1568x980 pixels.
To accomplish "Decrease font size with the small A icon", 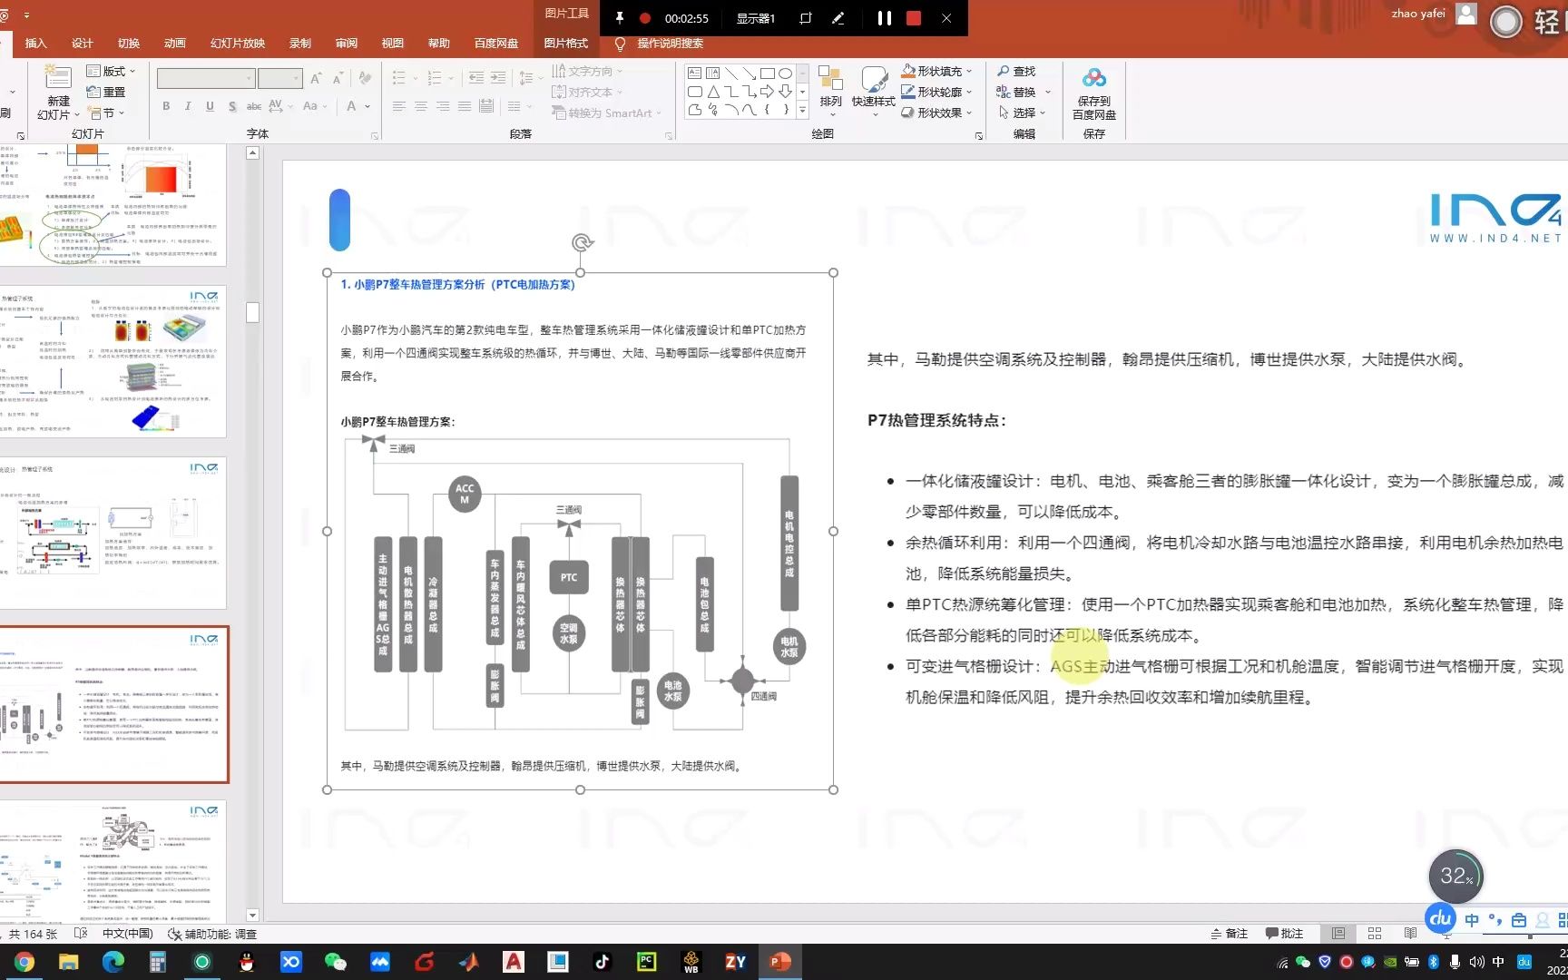I will pos(338,79).
